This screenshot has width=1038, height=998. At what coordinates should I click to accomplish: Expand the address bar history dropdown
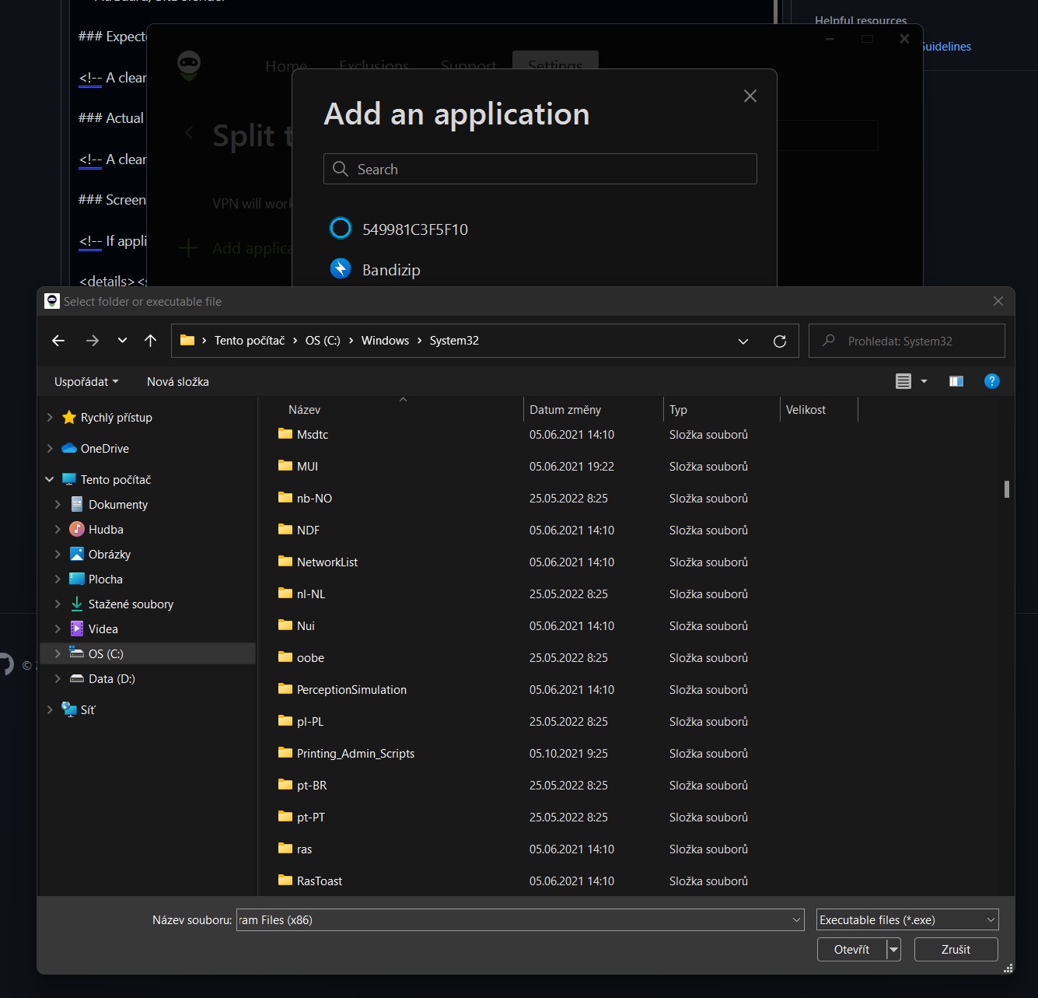743,341
